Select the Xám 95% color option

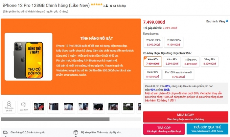[153, 62]
